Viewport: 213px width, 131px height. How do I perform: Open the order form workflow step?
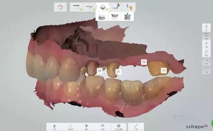(x=77, y=7)
